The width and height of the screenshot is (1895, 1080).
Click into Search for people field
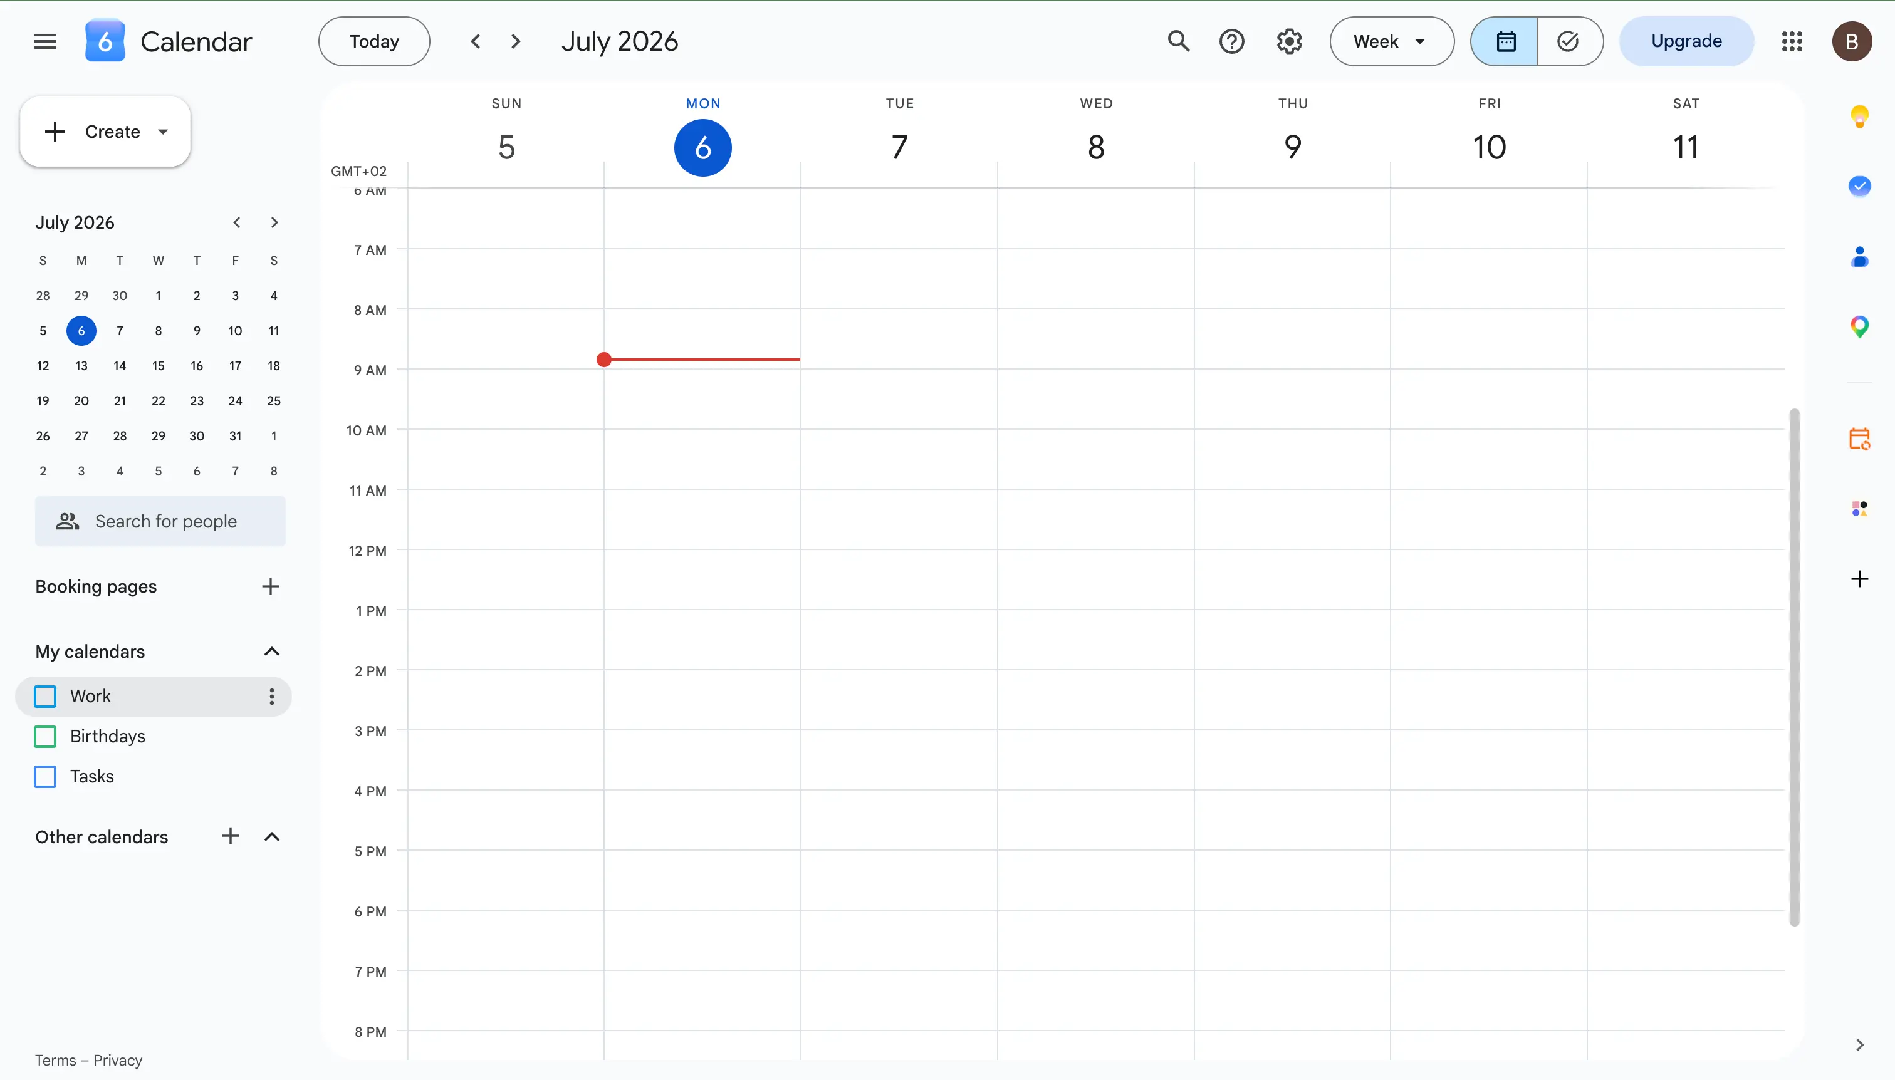point(160,521)
